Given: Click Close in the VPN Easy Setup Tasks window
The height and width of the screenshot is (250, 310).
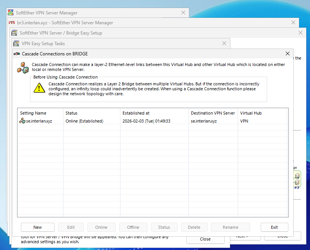Looking at the screenshot, I should point(205,239).
